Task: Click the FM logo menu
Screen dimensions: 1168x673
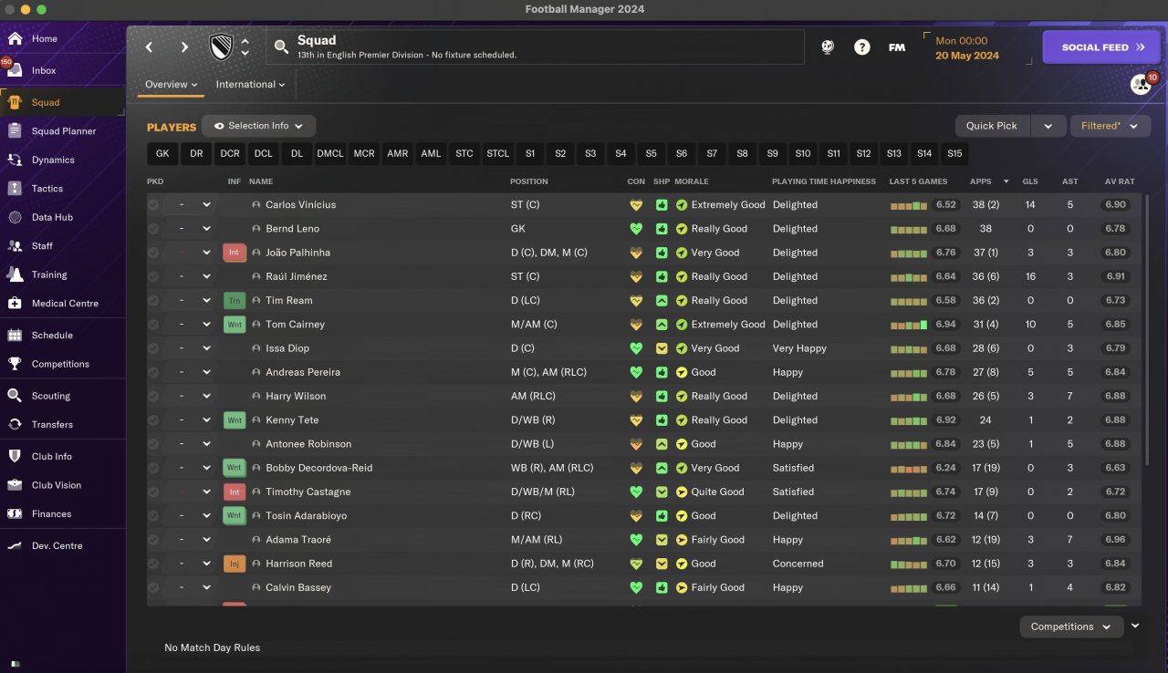Action: 897,47
